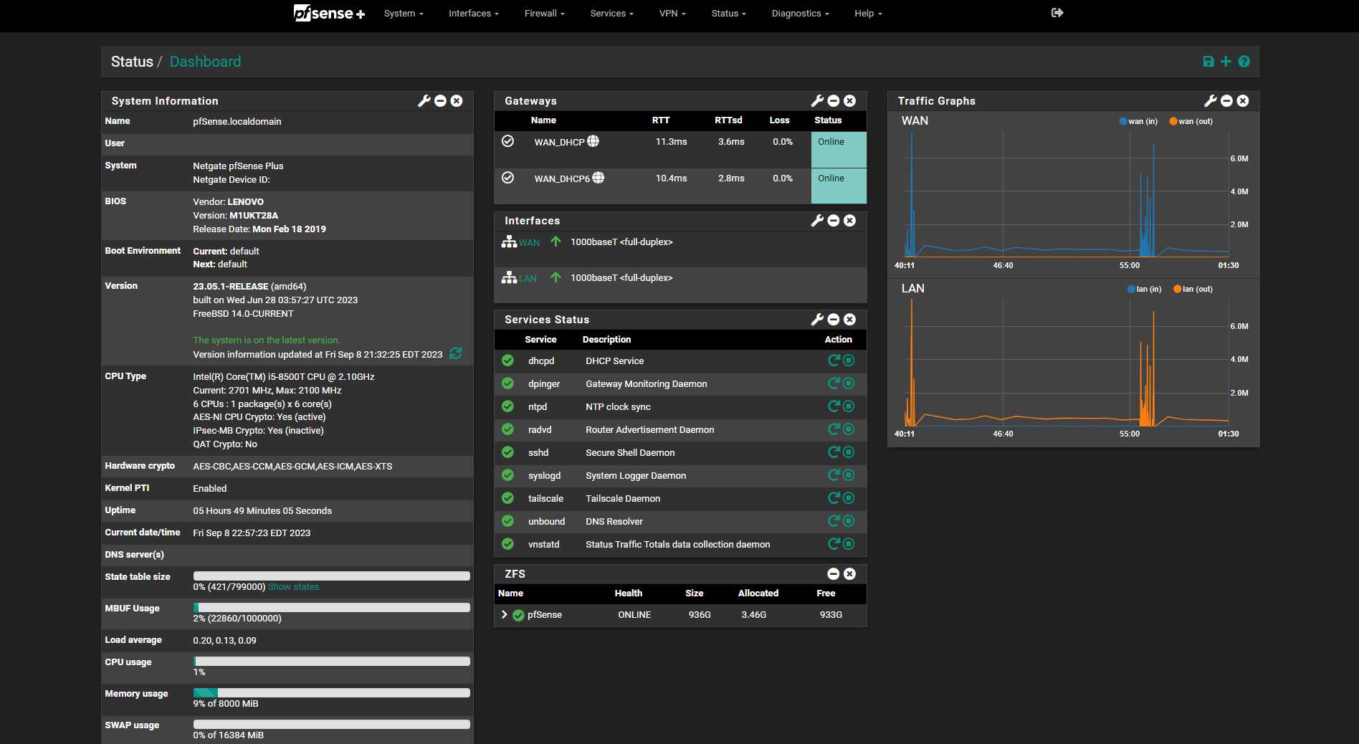Collapse the System Information widget
This screenshot has height=744, width=1359.
pyautogui.click(x=440, y=101)
